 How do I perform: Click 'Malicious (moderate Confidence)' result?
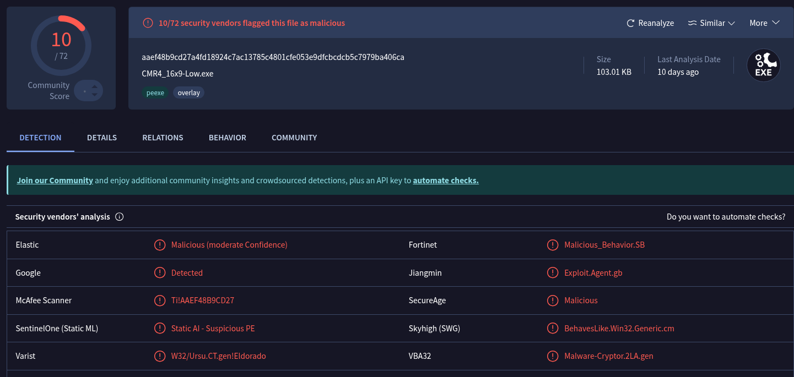(x=229, y=245)
